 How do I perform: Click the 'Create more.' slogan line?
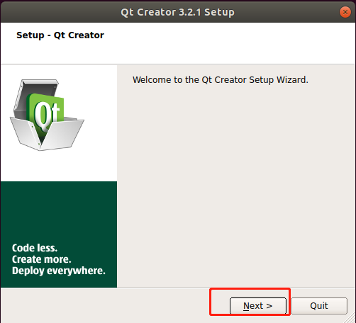pyautogui.click(x=42, y=259)
